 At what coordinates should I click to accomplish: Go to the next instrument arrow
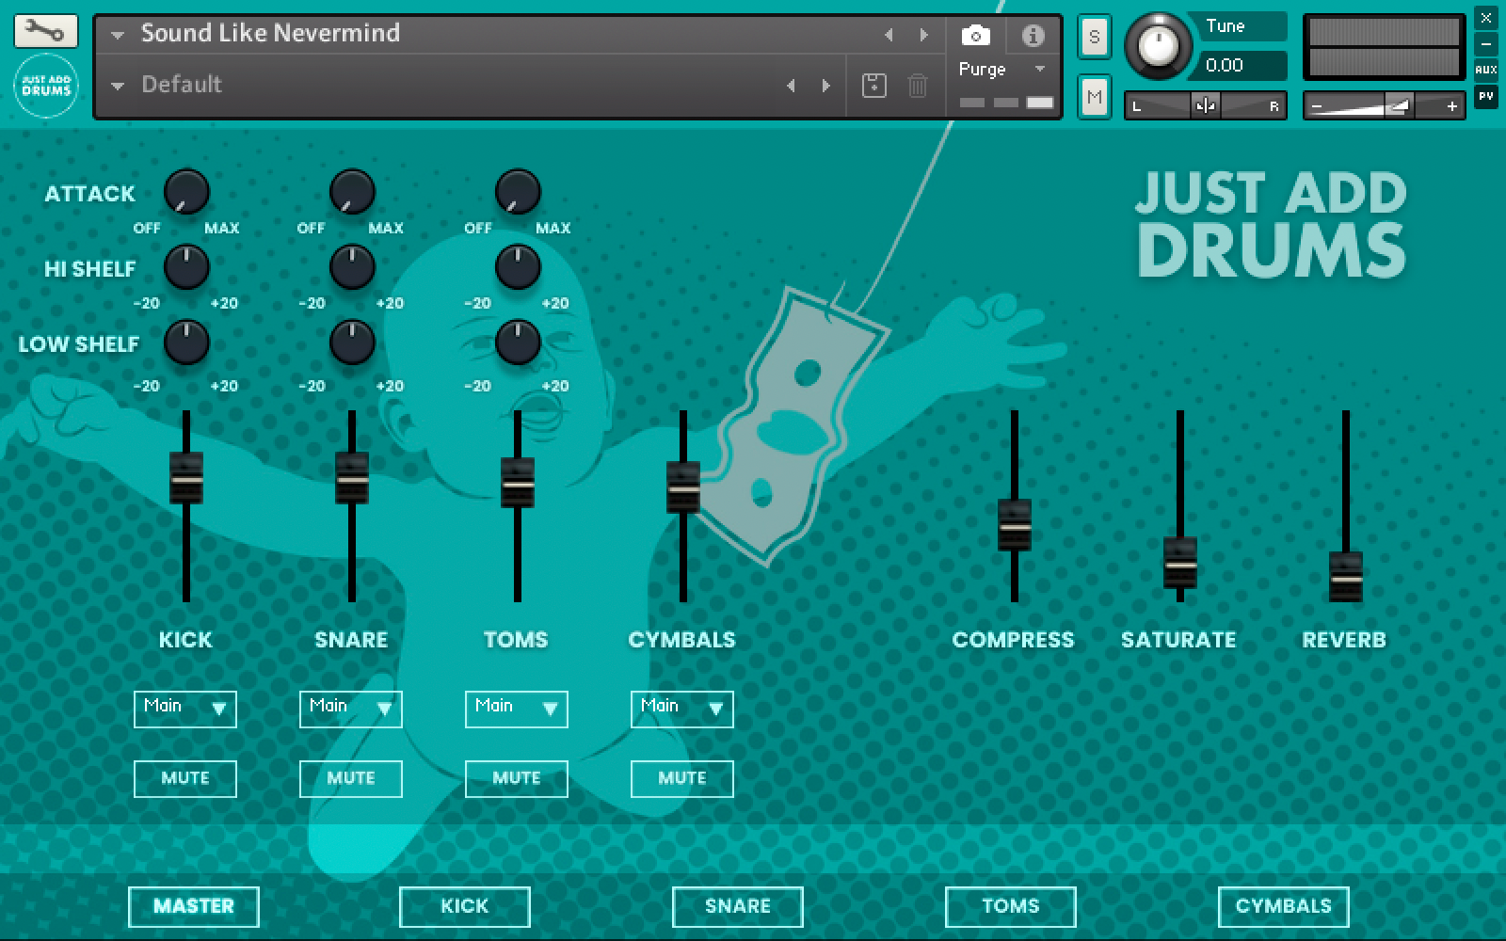pyautogui.click(x=924, y=35)
